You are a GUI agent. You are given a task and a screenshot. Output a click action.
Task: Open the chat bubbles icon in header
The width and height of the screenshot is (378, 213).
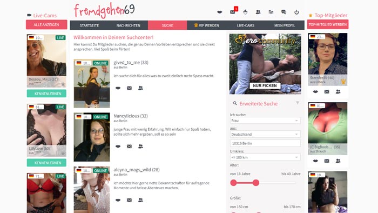[283, 12]
